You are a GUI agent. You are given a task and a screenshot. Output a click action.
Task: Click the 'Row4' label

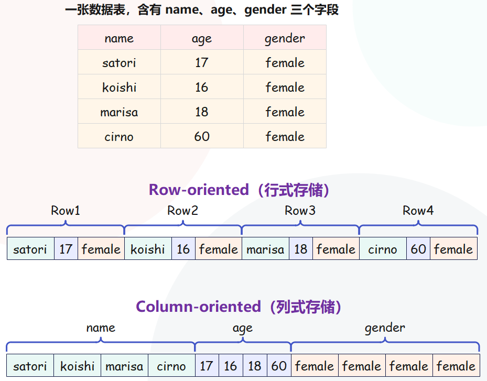tap(418, 211)
